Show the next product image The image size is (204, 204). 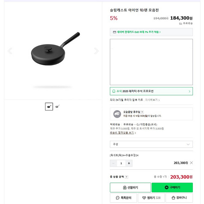pos(96,51)
